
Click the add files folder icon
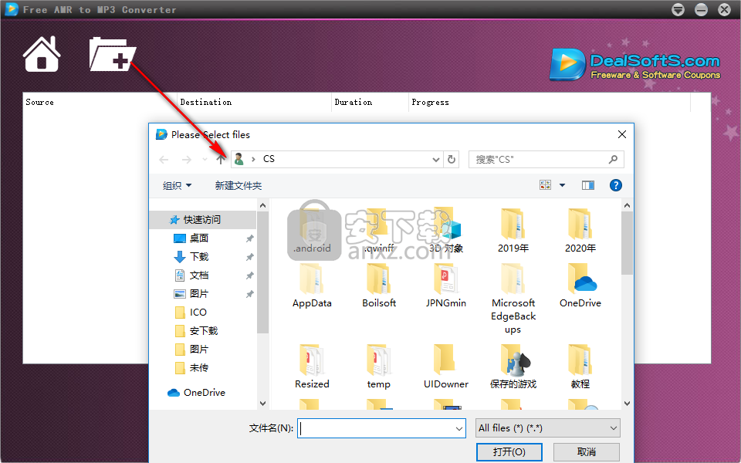112,54
